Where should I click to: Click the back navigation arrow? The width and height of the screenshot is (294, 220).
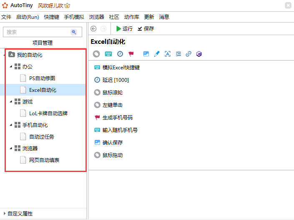coord(93,29)
